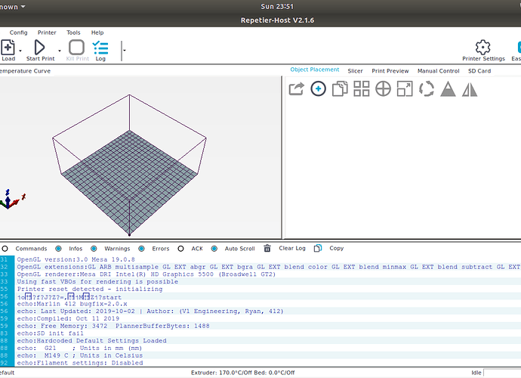Select the Temperature Curve tab

coord(25,71)
